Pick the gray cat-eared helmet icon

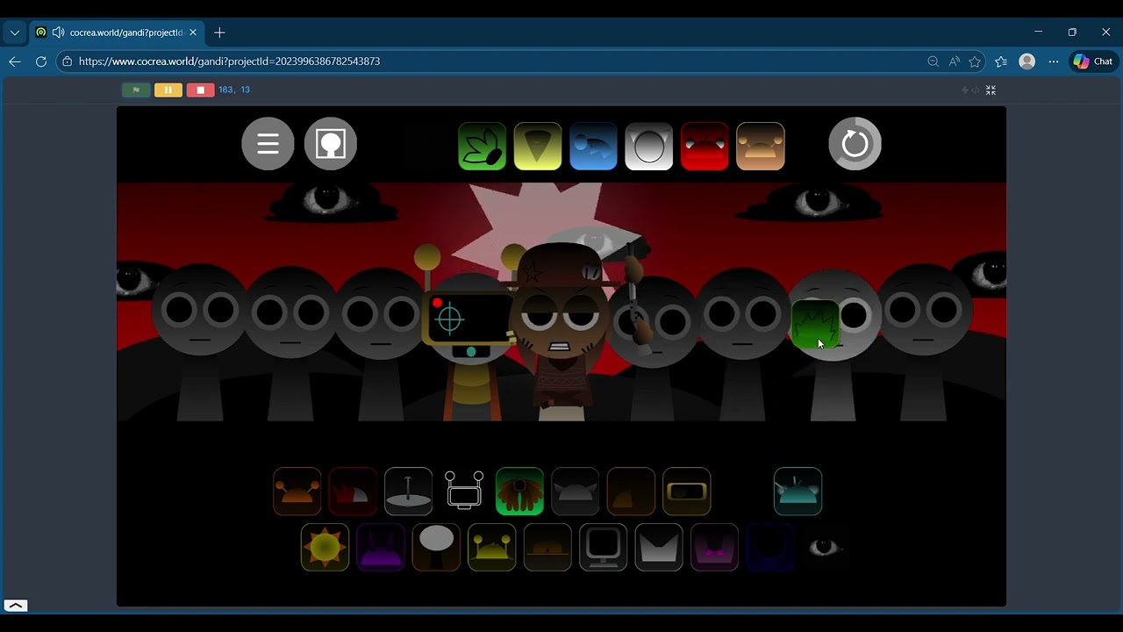(x=576, y=492)
